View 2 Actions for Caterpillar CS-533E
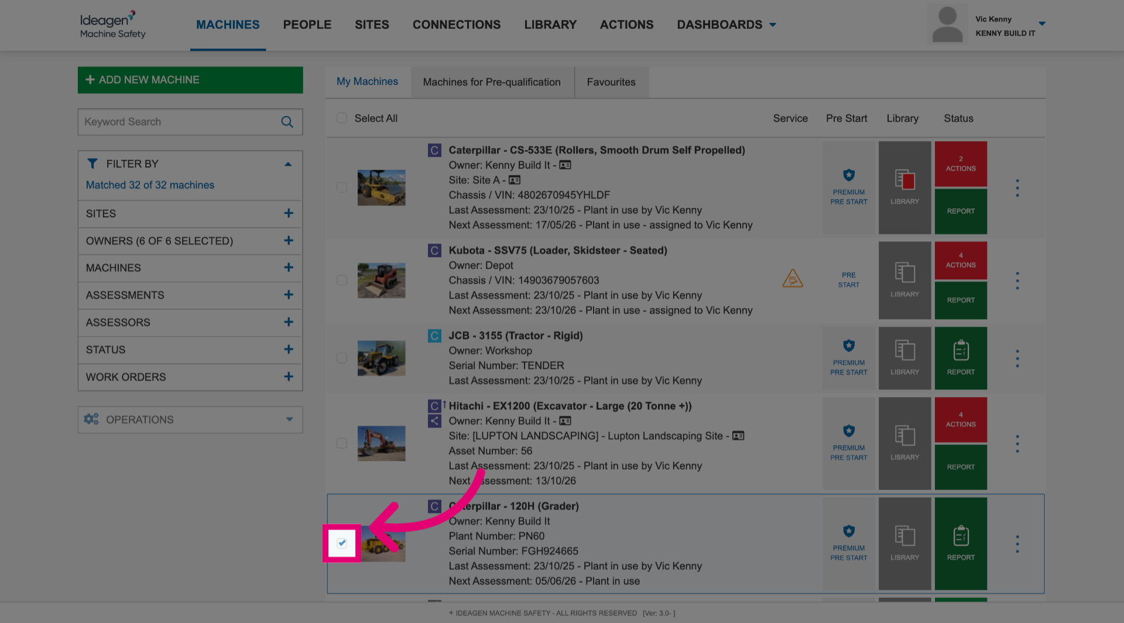The image size is (1124, 623). pyautogui.click(x=961, y=163)
